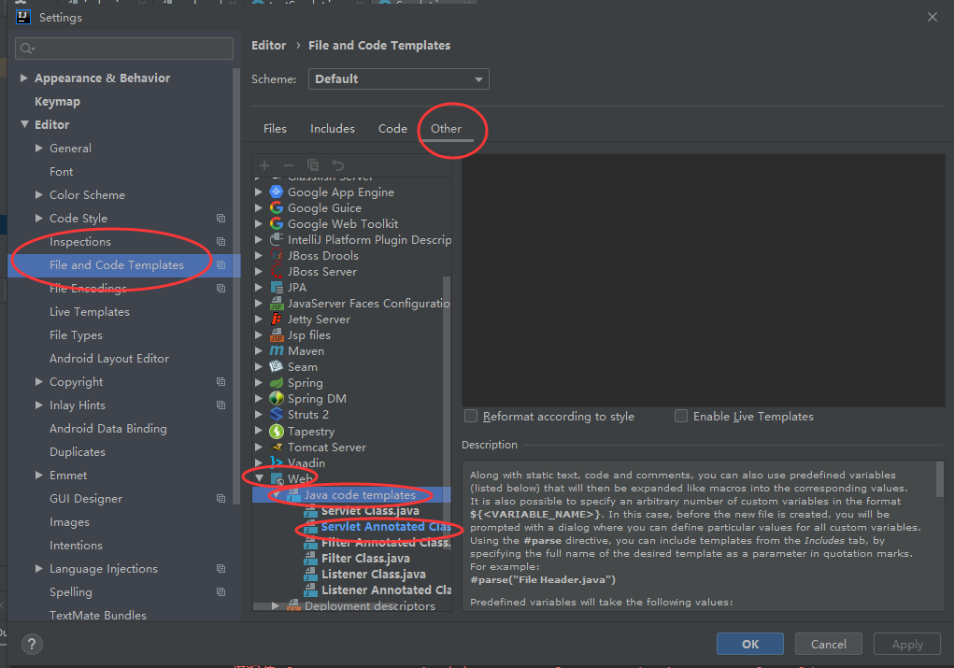The height and width of the screenshot is (668, 954).
Task: Open GUI Designer settings page
Action: click(86, 498)
